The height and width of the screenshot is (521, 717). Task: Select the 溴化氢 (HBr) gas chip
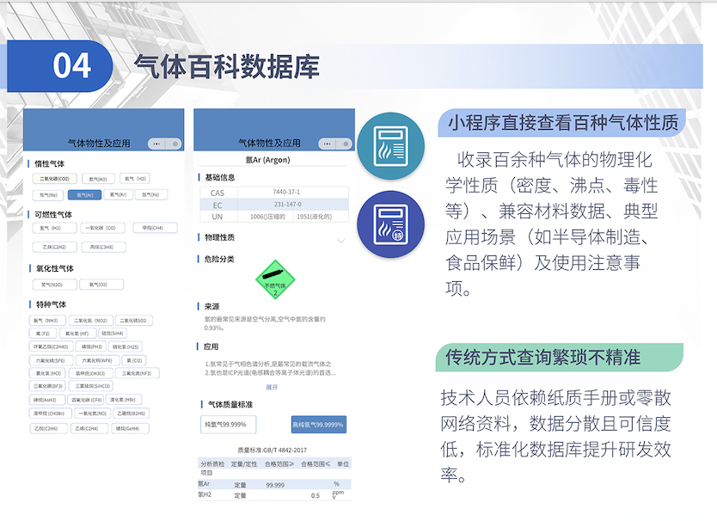coord(123,399)
